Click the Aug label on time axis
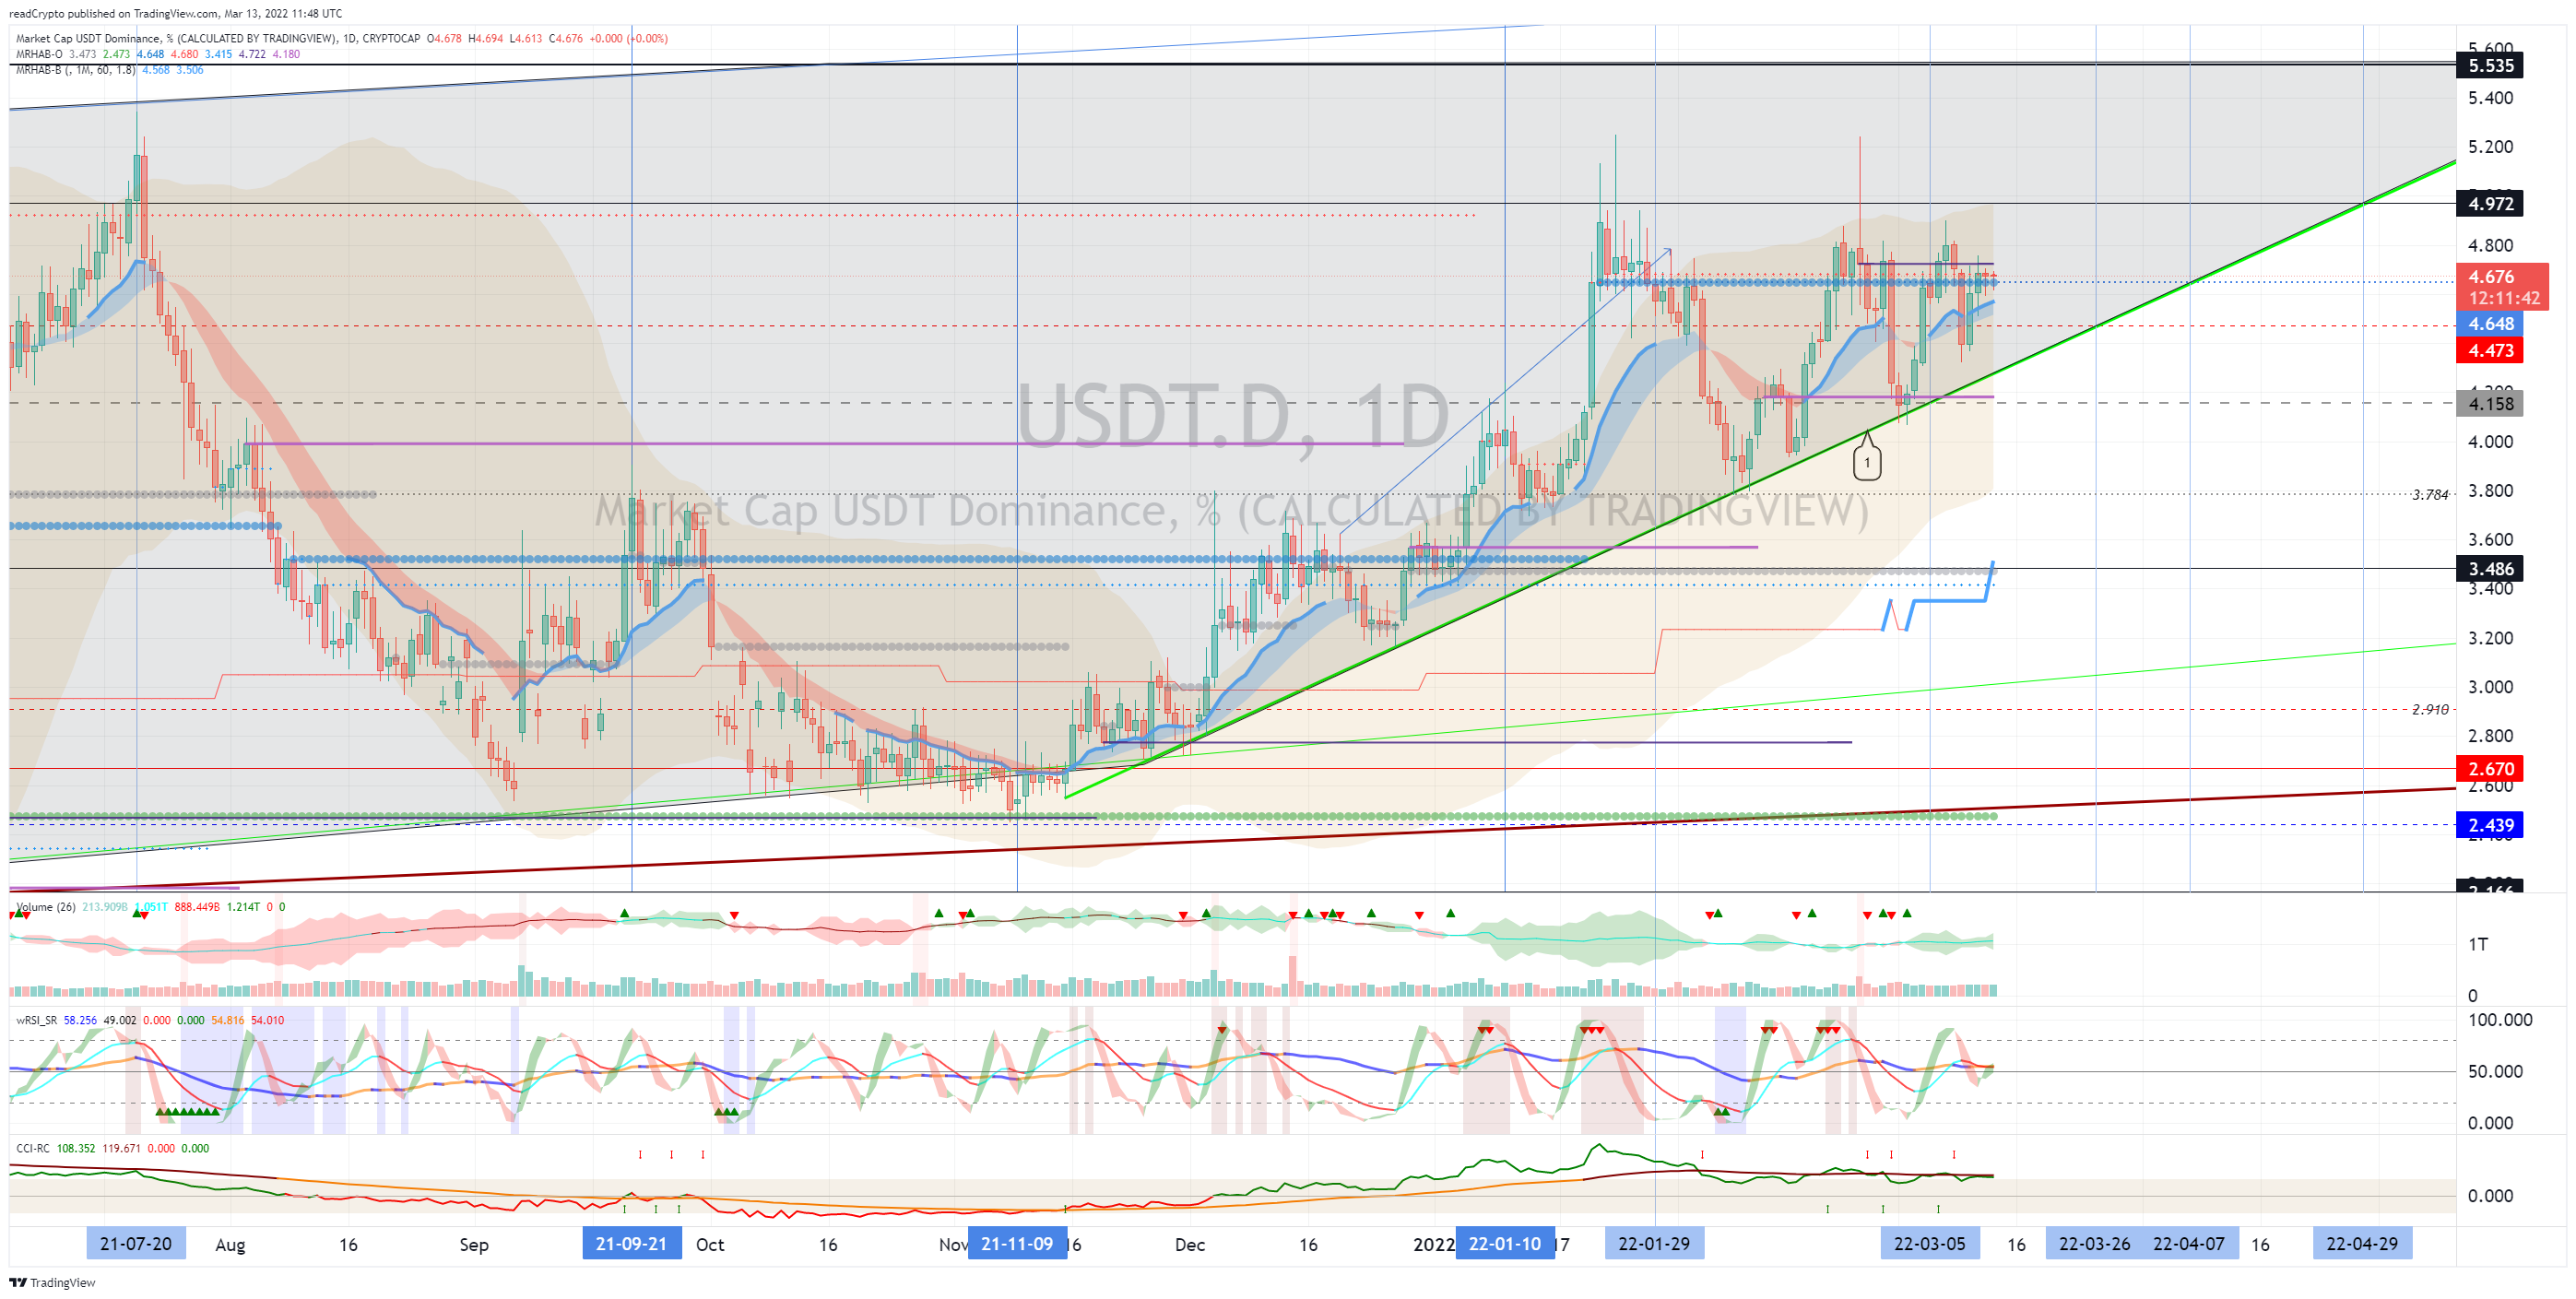This screenshot has height=1299, width=2576. tap(230, 1245)
